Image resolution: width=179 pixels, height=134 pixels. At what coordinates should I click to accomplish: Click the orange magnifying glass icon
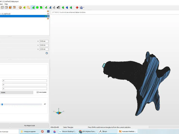click(x=28, y=7)
